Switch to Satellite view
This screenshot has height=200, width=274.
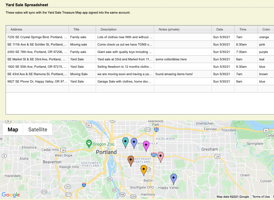coord(37,129)
